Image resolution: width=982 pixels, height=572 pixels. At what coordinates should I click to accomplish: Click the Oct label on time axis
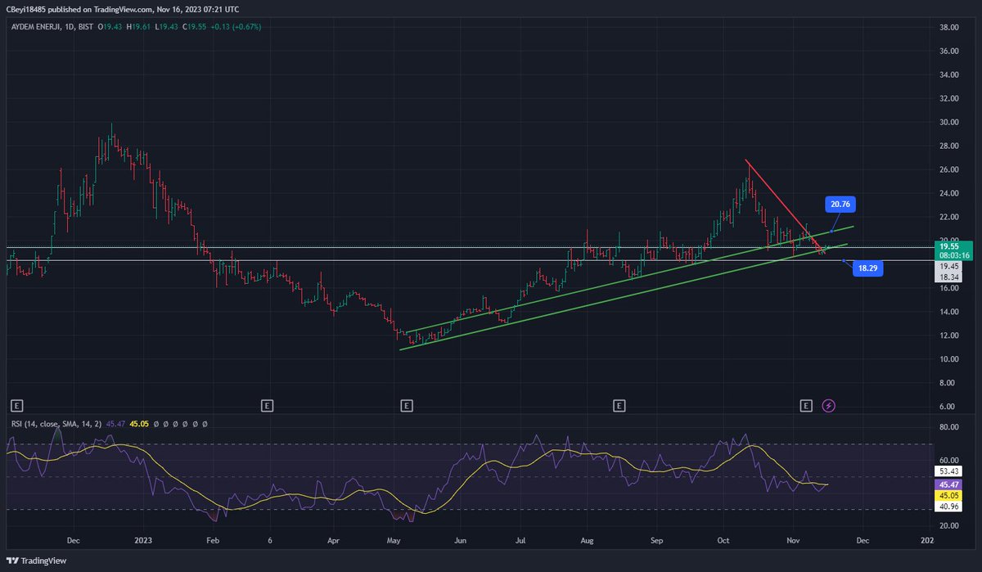tap(722, 540)
